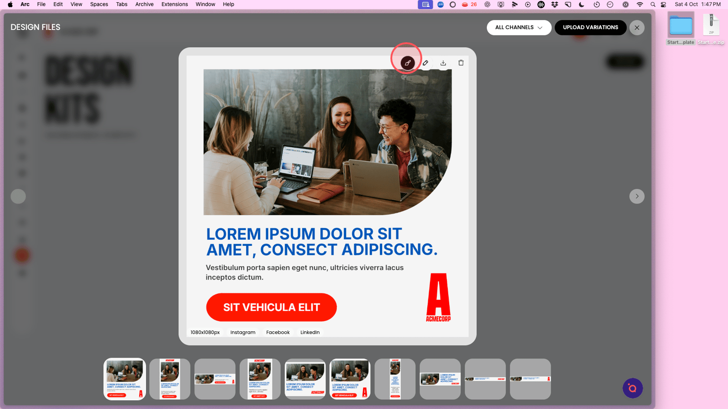Delete design with trash icon
The width and height of the screenshot is (728, 409).
click(461, 63)
